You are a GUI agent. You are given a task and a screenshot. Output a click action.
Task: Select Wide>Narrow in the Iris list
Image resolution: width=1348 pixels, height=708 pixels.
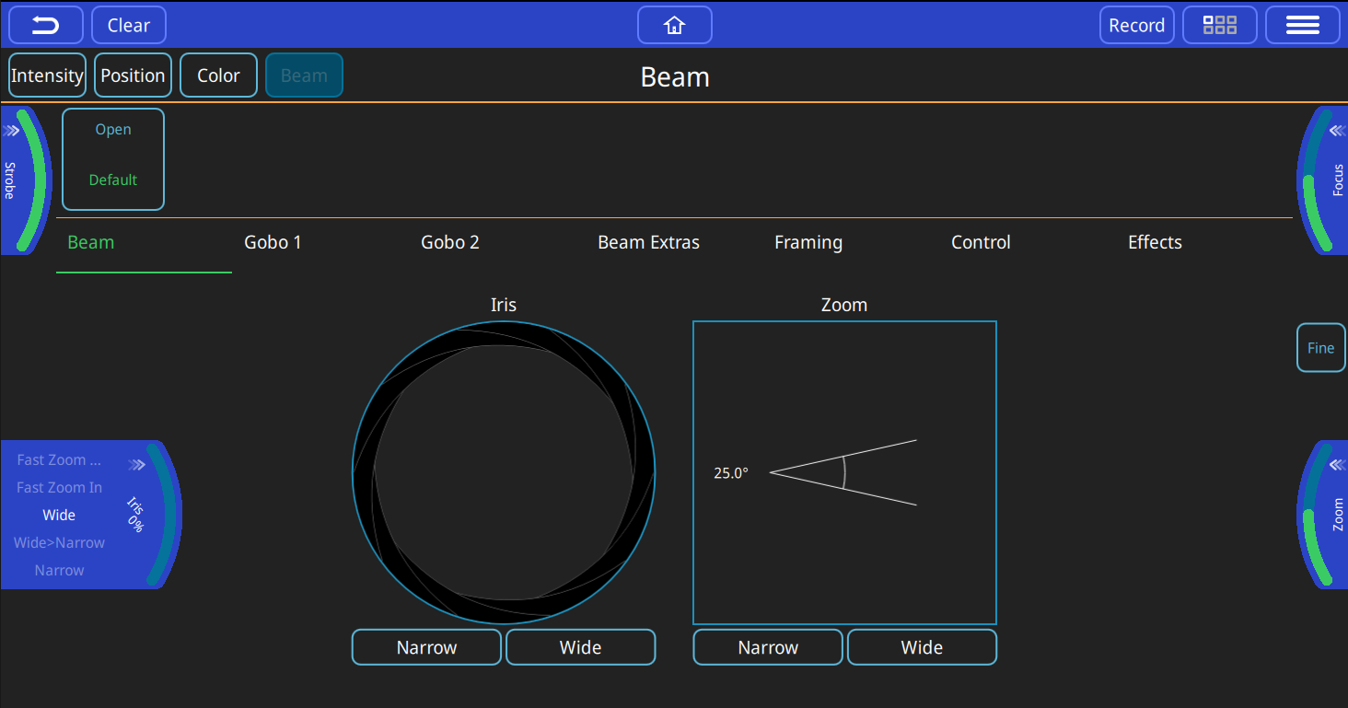point(59,543)
